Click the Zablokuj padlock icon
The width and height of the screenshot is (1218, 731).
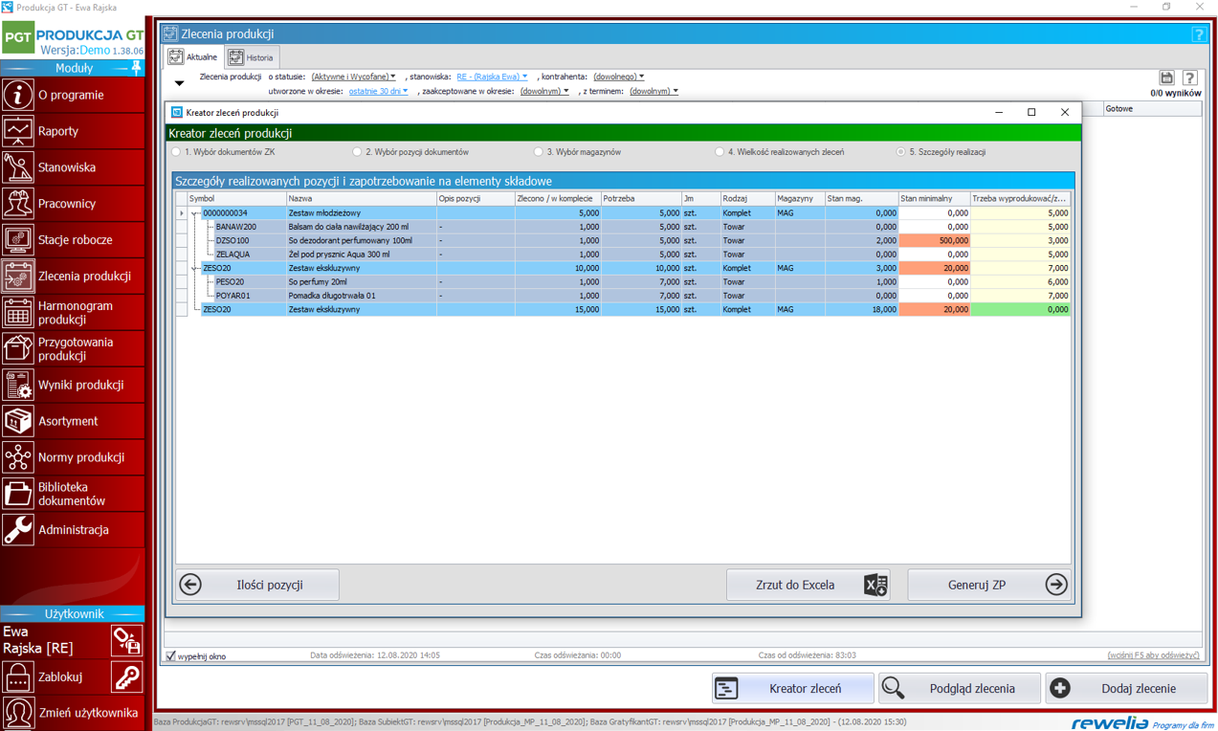point(18,677)
